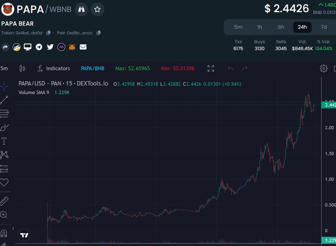
Task: Click the PAPA/USD chart title legend
Action: pyautogui.click(x=63, y=84)
